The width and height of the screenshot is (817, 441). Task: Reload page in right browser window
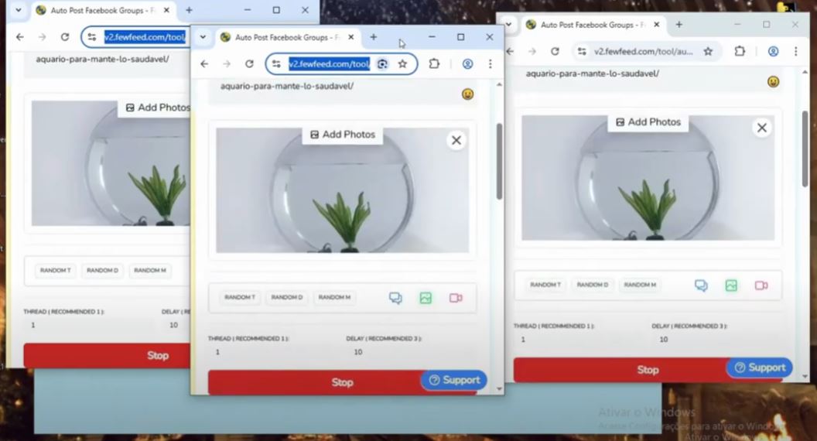pyautogui.click(x=555, y=51)
